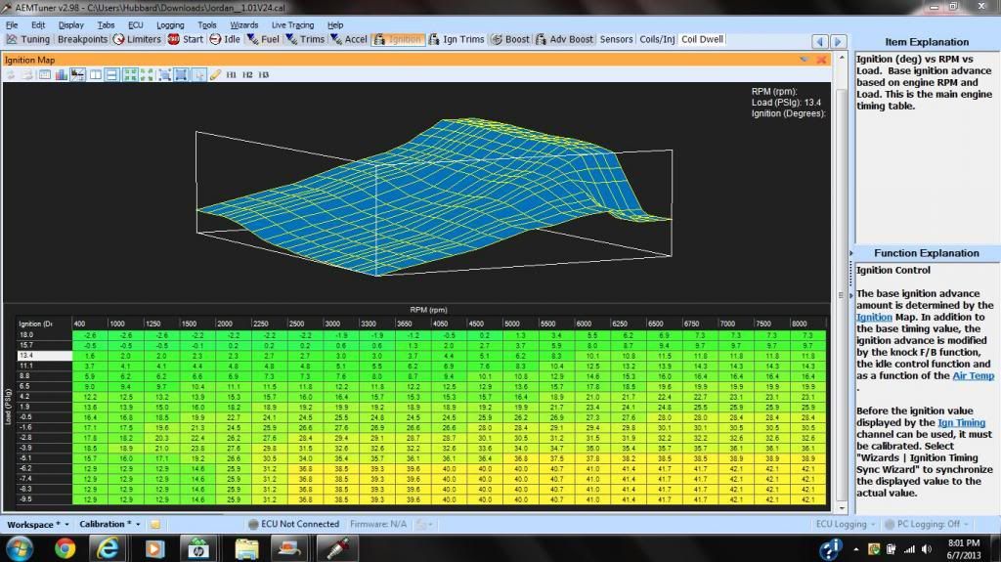Click the Windows Start button

[x=20, y=548]
